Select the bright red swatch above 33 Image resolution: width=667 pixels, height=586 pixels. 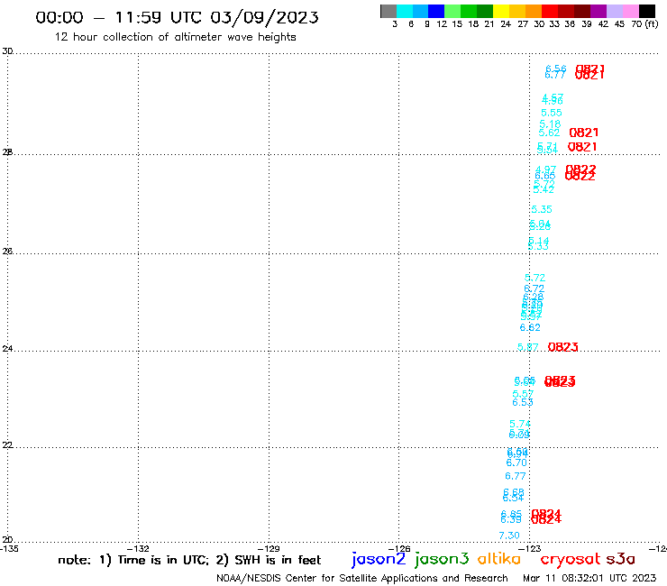coord(550,11)
